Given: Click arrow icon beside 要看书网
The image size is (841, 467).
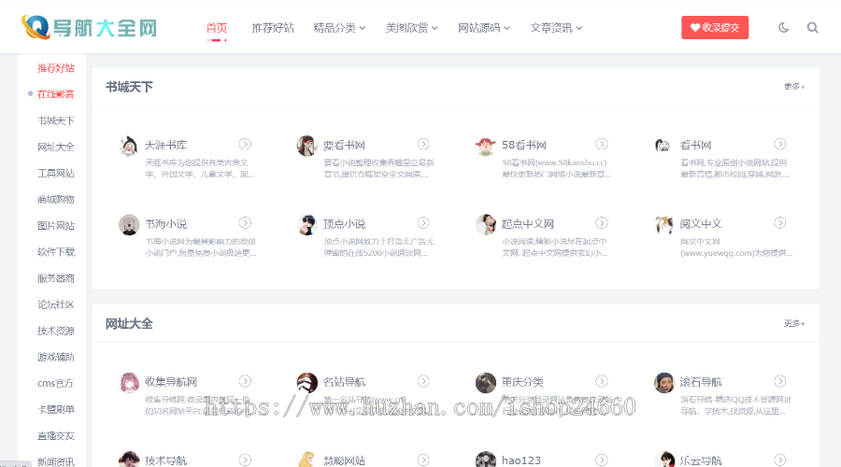Looking at the screenshot, I should [423, 144].
